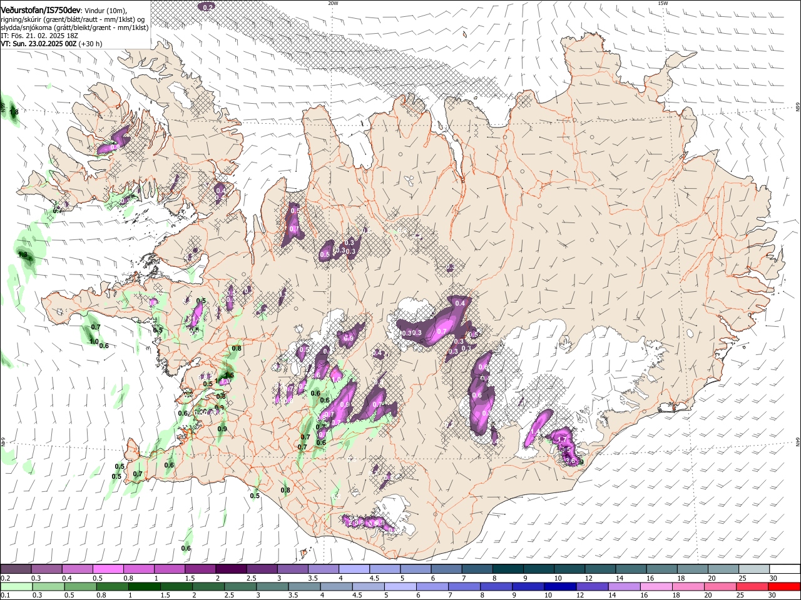Click the violet 12 swatch in rain legend
801x600 pixels.
pos(591,587)
